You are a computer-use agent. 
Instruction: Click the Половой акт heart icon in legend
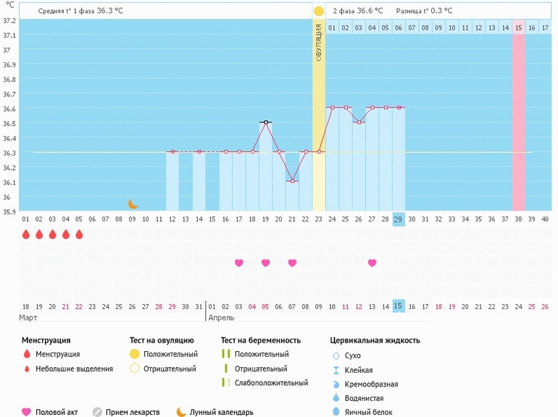coord(27,412)
